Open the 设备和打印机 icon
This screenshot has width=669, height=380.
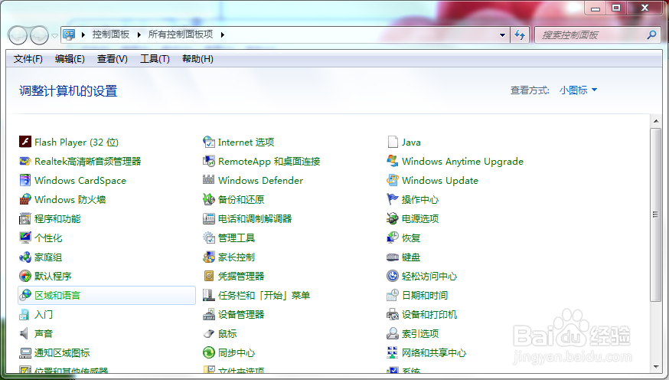pos(393,314)
